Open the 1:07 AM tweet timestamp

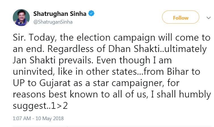23,118
